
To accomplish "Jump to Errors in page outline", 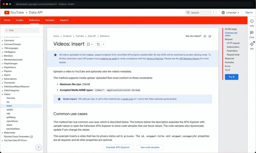I will click(227, 66).
